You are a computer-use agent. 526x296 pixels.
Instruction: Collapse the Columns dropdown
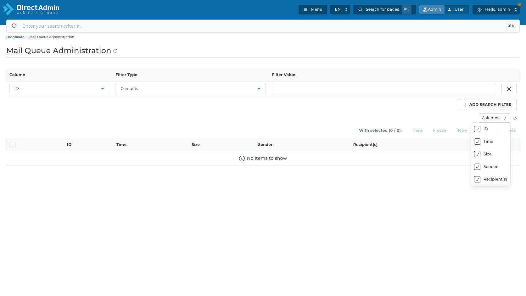494,118
